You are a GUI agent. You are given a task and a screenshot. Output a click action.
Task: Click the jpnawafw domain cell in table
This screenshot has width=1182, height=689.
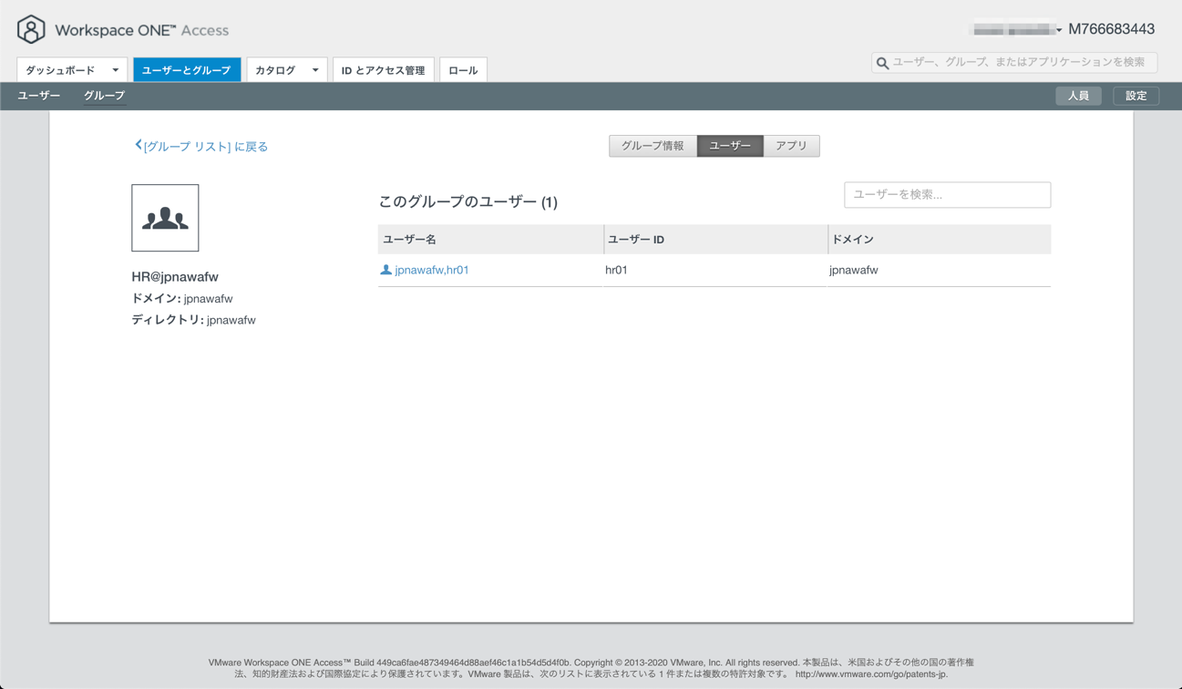click(x=853, y=270)
